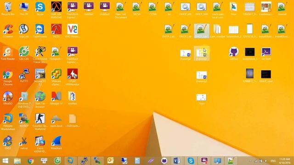Select the GNS3 desktop shortcut
This screenshot has width=294, height=165.
click(8, 143)
